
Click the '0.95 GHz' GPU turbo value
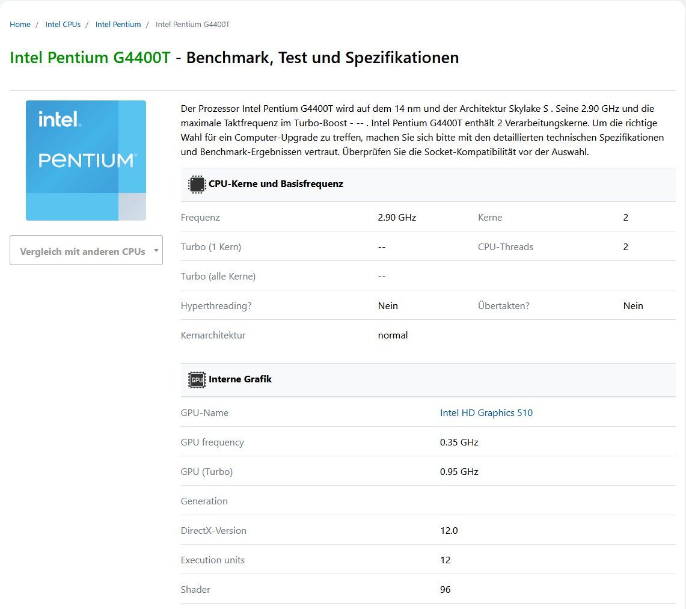click(459, 471)
